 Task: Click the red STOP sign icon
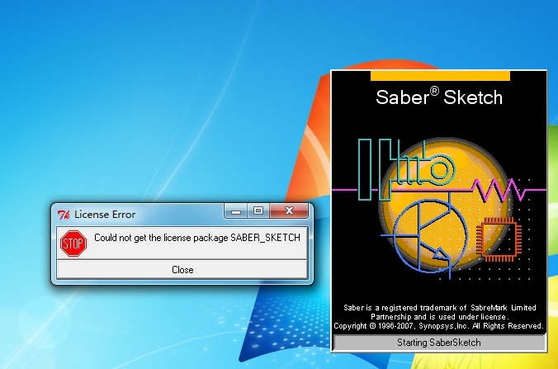coord(73,244)
